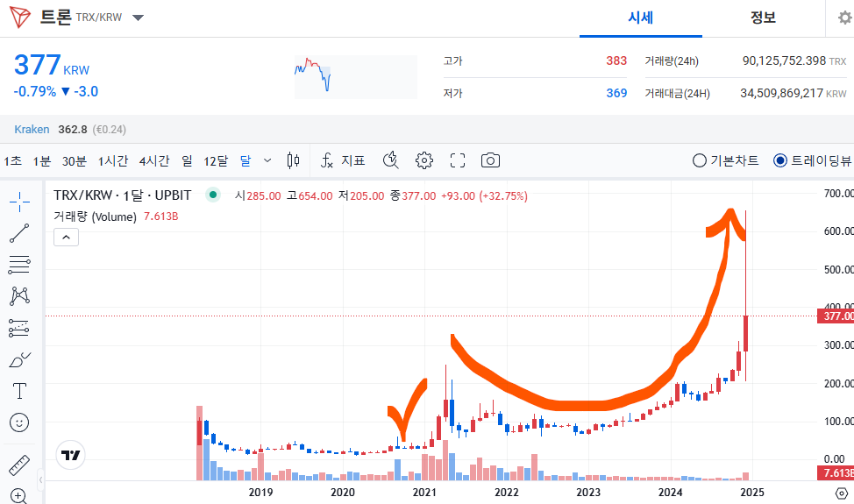Click the 2022 time axis label
The height and width of the screenshot is (504, 854).
pos(507,493)
